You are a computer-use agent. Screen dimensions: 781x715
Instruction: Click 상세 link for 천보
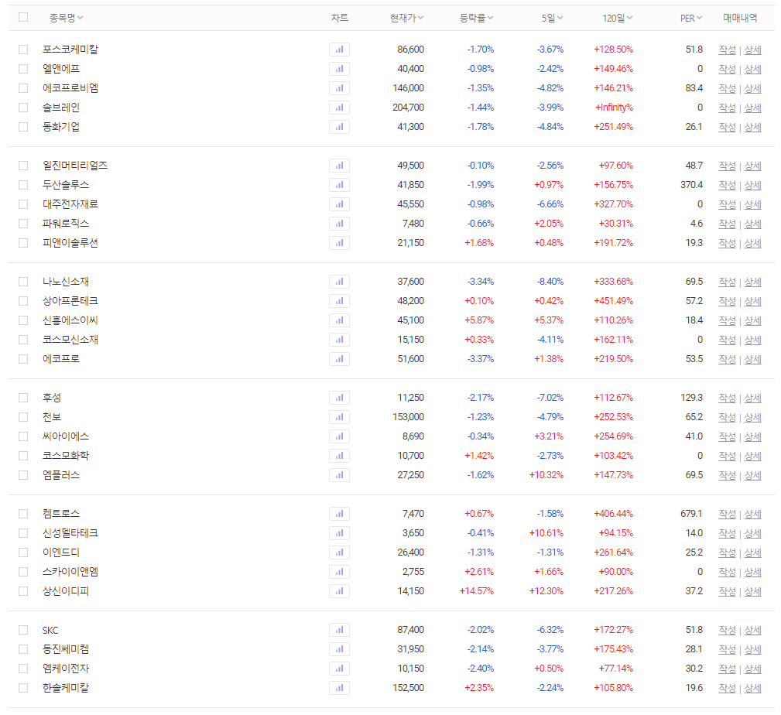[752, 417]
